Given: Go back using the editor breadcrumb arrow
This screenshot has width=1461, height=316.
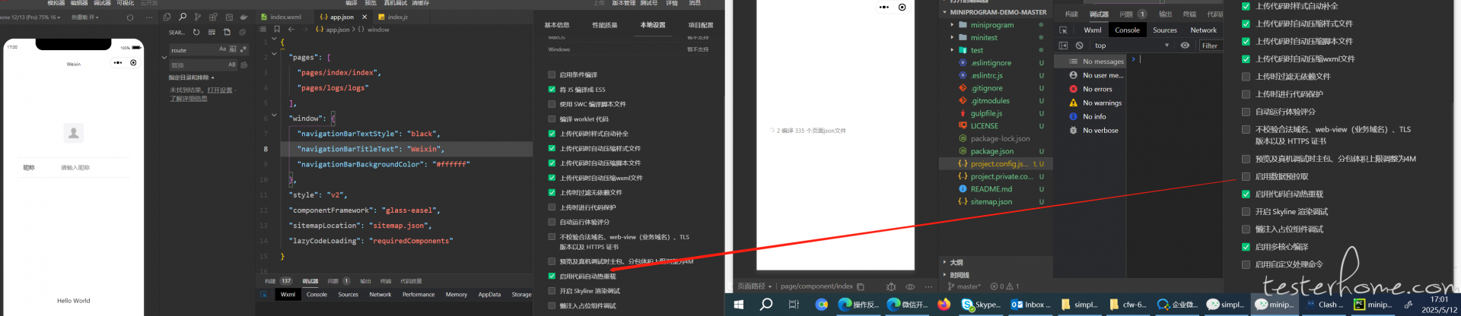Looking at the screenshot, I should pyautogui.click(x=291, y=30).
